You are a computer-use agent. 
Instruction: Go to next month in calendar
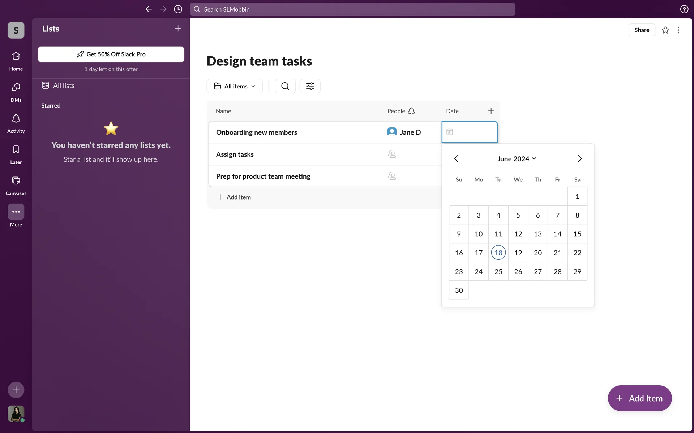point(579,159)
